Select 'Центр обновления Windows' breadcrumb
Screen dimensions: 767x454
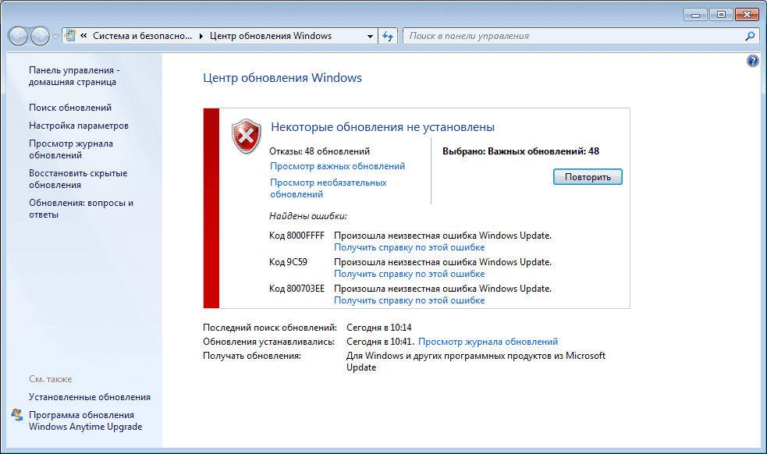click(271, 36)
